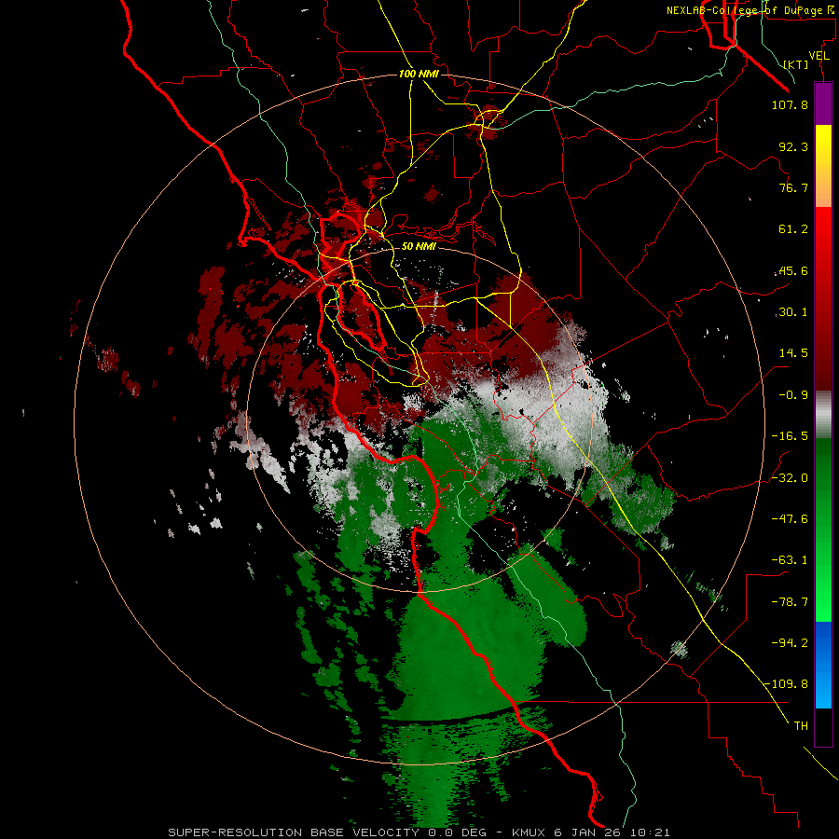839x839 pixels.
Task: Pick the yellow-orange segment of the color bar
Action: (x=823, y=166)
